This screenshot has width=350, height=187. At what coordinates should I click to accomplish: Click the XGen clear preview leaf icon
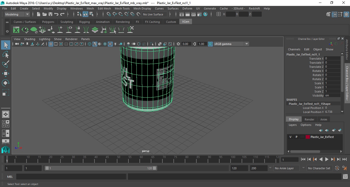pyautogui.click(x=34, y=30)
